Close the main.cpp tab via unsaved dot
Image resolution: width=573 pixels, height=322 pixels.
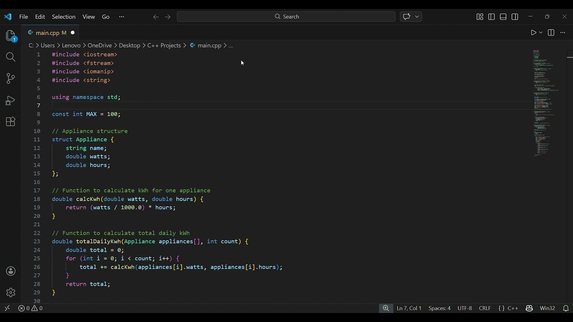click(73, 33)
